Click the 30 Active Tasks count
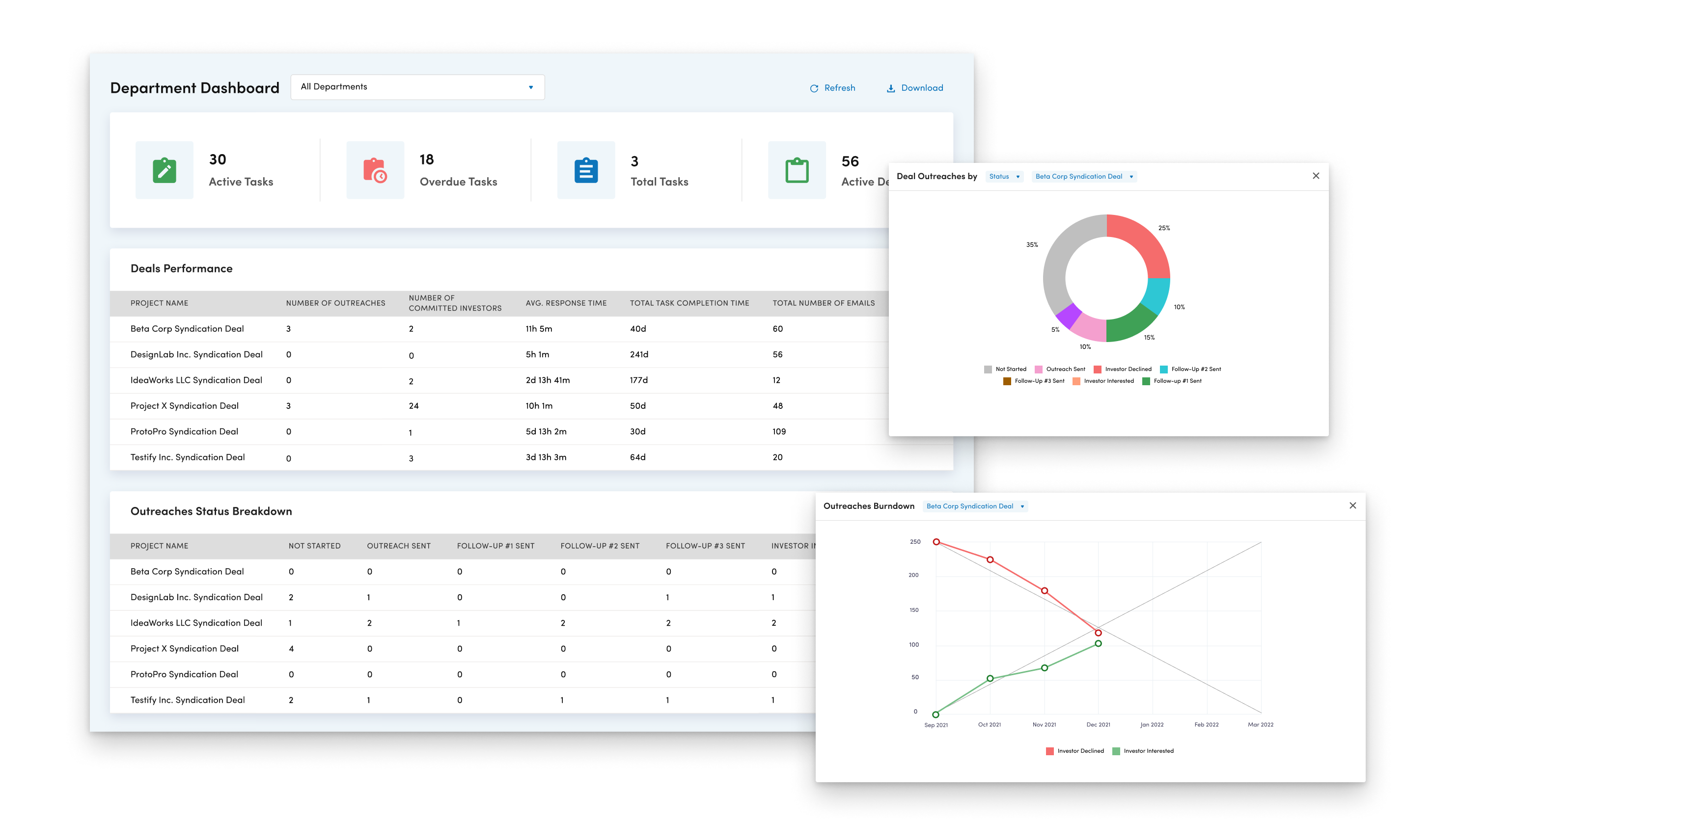 coord(218,159)
